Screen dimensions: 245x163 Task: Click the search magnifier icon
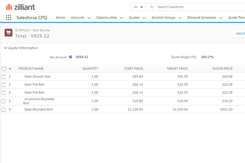[152, 7]
